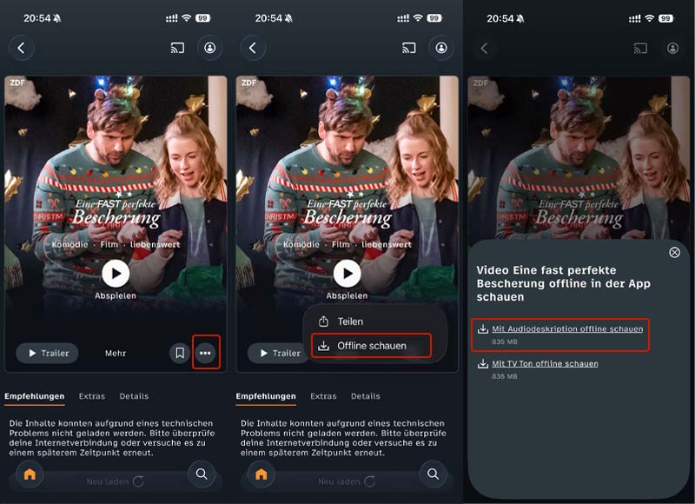This screenshot has width=695, height=504.
Task: Play the film via the Abspielen button
Action: pos(116,271)
